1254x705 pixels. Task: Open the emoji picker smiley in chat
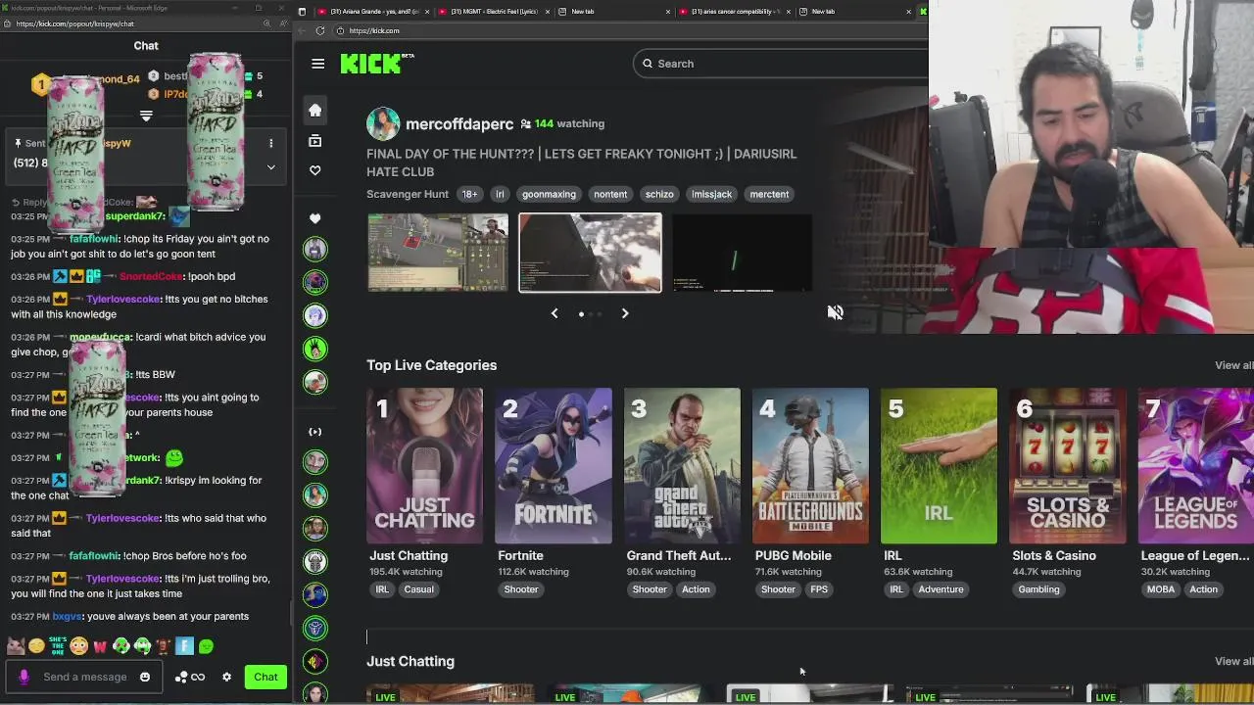(145, 677)
